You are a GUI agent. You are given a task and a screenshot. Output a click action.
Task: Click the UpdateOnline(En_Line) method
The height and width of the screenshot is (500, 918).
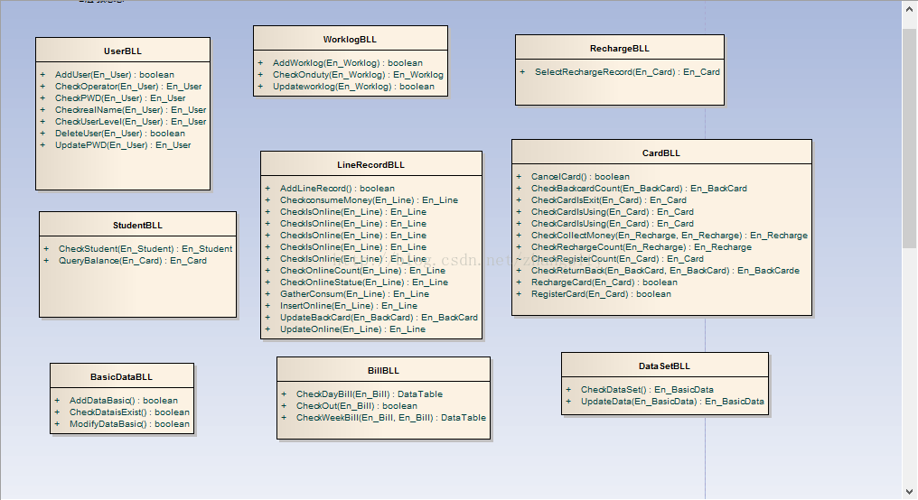coord(352,329)
